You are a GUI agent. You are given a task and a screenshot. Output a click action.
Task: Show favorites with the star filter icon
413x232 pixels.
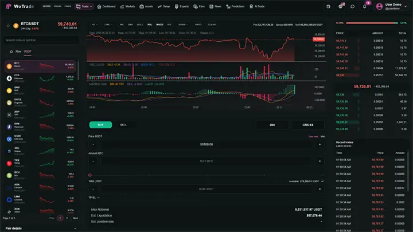11,52
